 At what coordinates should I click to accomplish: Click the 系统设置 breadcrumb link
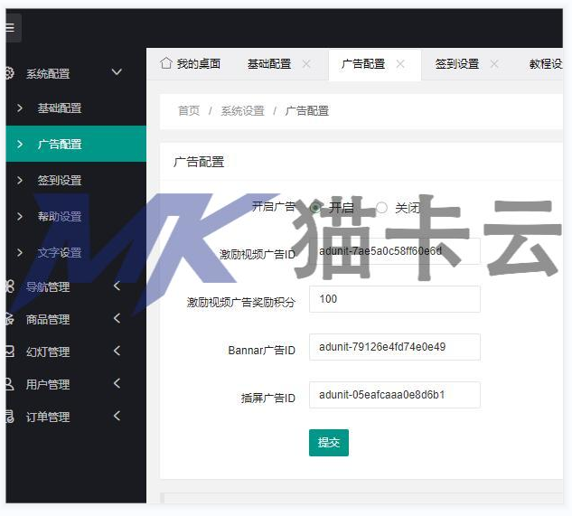pos(242,110)
